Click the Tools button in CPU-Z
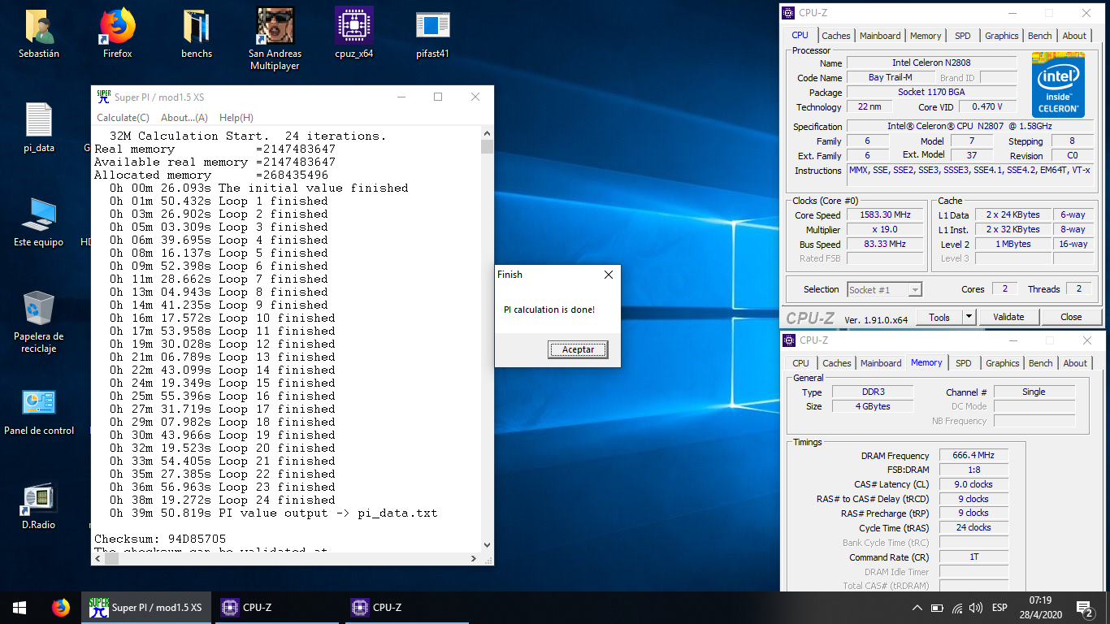The width and height of the screenshot is (1110, 624). (939, 317)
